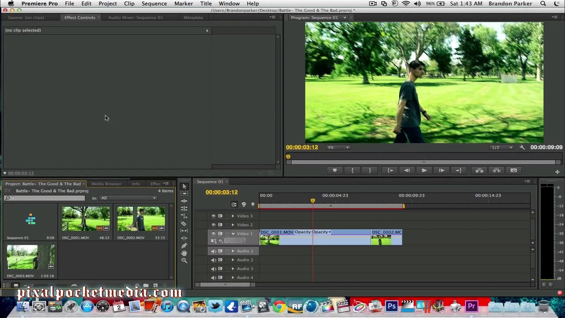Click Export Frame camera button
Image resolution: width=565 pixels, height=318 pixels.
tap(514, 170)
